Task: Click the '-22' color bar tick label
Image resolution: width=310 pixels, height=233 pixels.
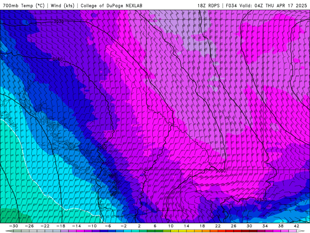Action: [x=45, y=226]
